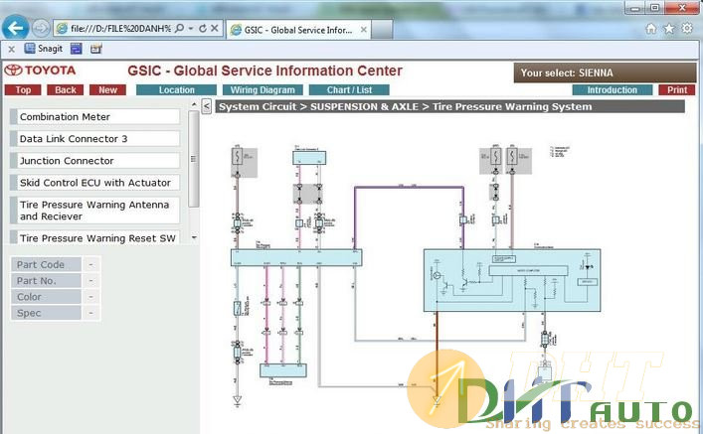
Task: Open a new blank browser tab
Action: coord(382,30)
